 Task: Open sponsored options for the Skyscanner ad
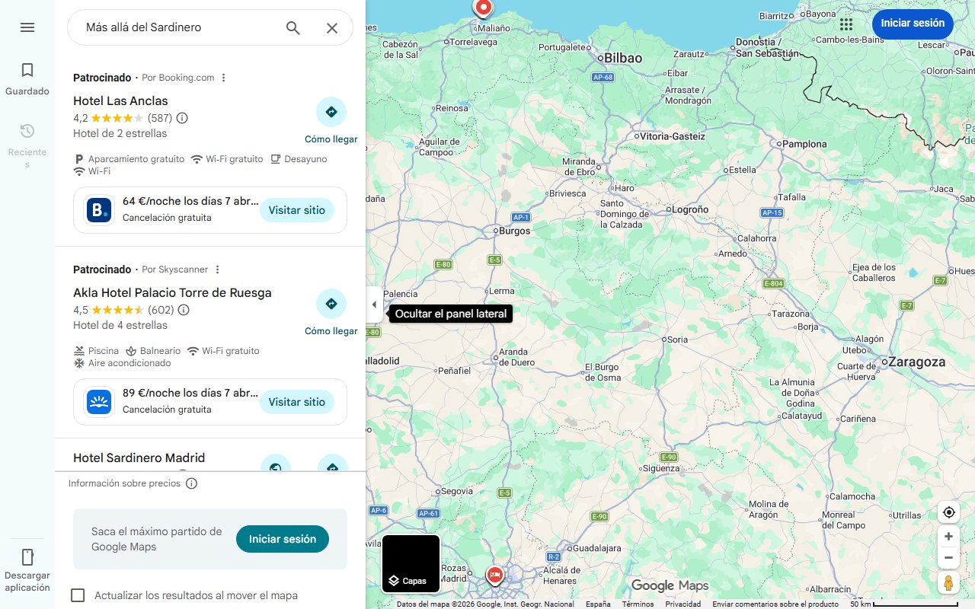[217, 269]
